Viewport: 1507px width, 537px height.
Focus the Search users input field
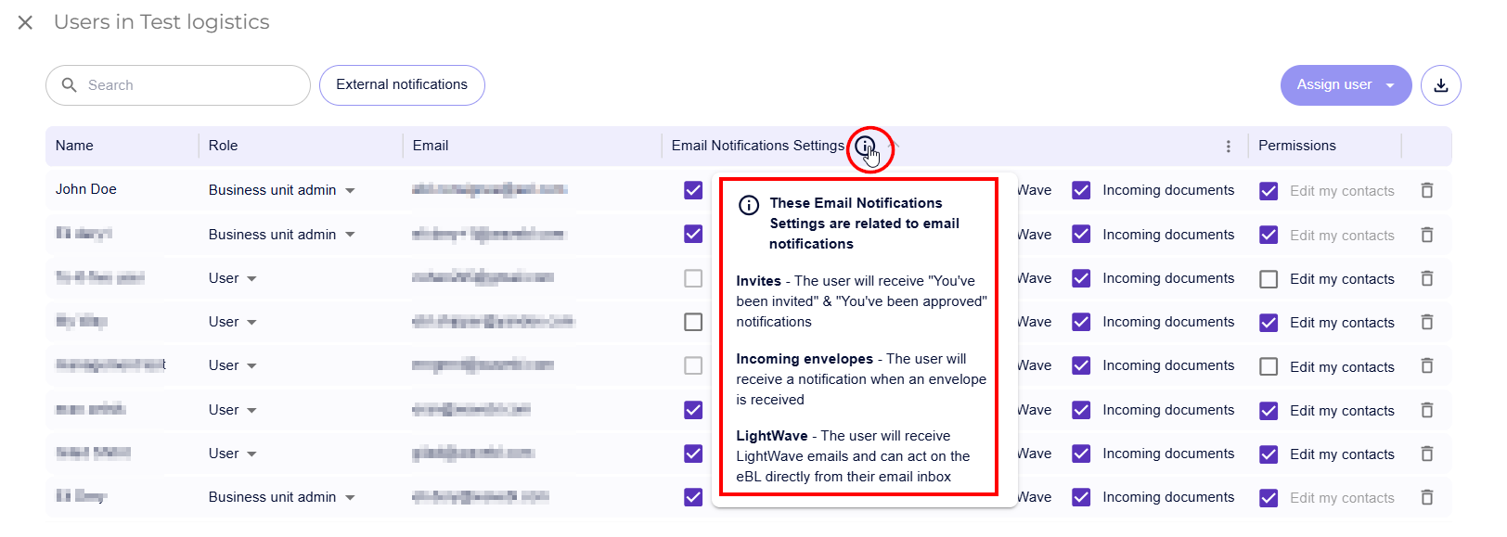click(178, 85)
